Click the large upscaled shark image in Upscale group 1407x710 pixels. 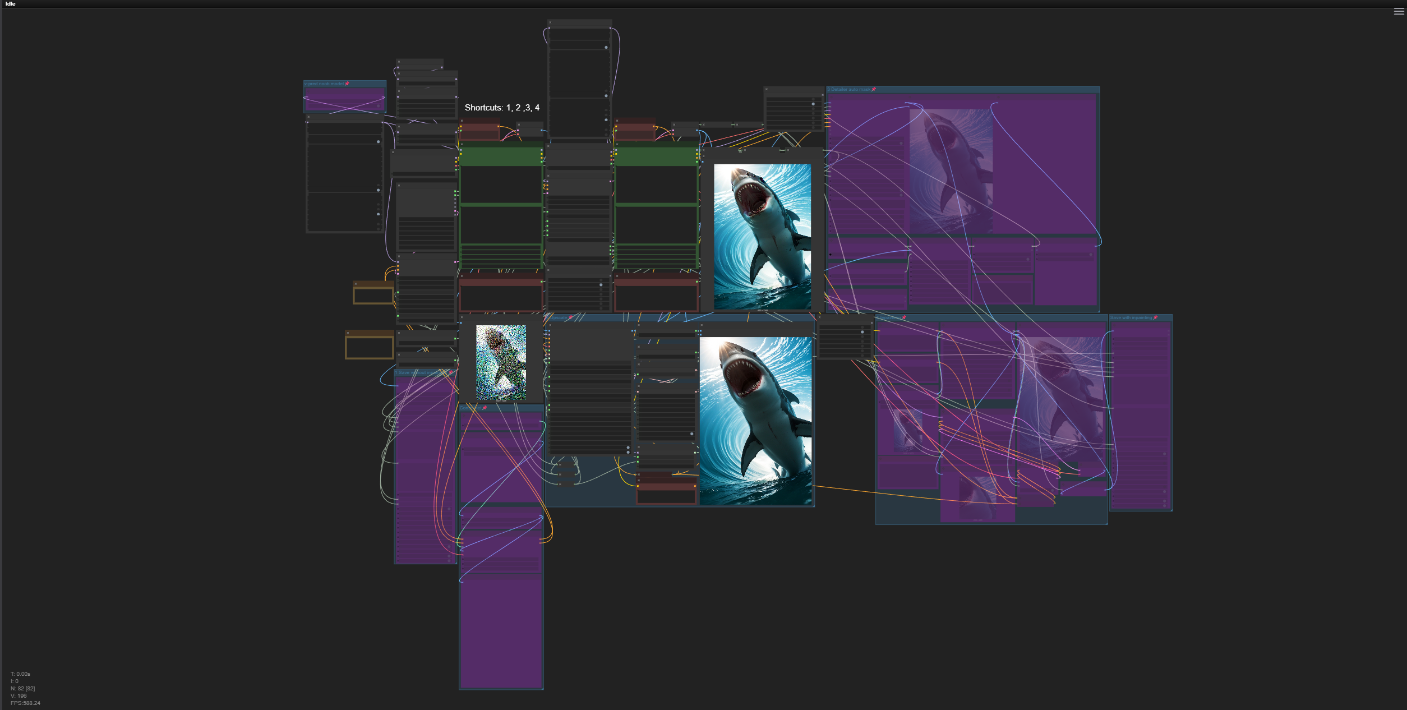coord(755,421)
